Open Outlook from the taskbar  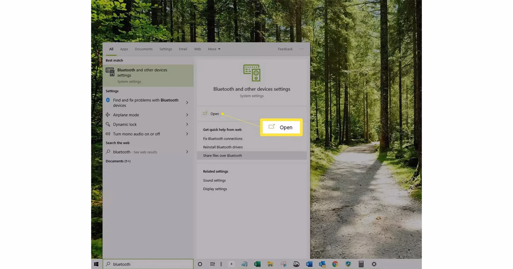pyautogui.click(x=322, y=264)
